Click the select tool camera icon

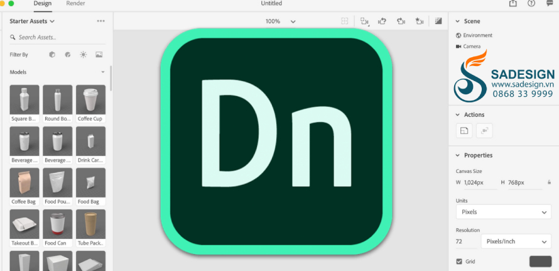click(x=364, y=21)
